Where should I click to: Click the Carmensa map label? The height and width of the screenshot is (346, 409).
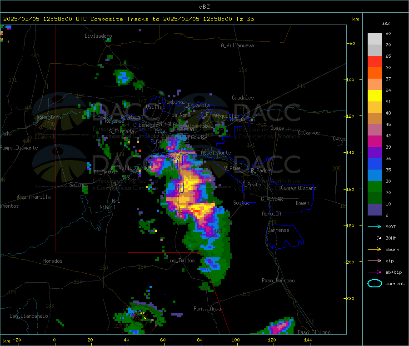(x=278, y=230)
